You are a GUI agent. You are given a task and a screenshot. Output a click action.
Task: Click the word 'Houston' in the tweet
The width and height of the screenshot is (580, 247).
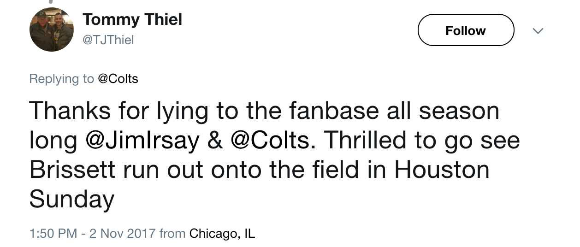(442, 170)
